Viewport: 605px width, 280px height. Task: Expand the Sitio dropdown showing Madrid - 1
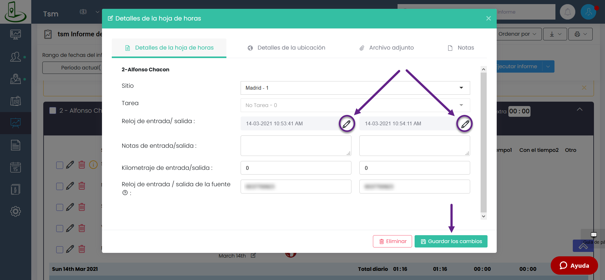[355, 88]
